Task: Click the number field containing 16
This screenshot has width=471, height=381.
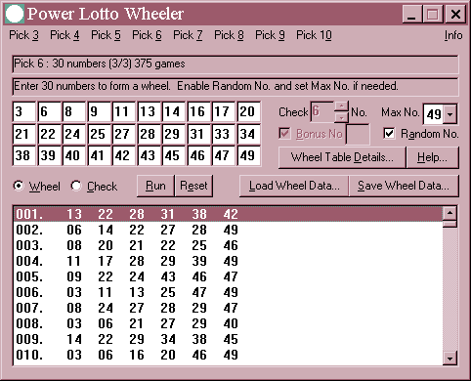Action: point(199,111)
